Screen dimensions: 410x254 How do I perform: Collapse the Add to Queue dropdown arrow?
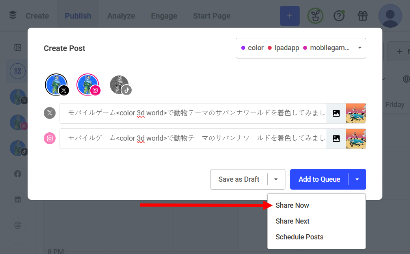357,179
